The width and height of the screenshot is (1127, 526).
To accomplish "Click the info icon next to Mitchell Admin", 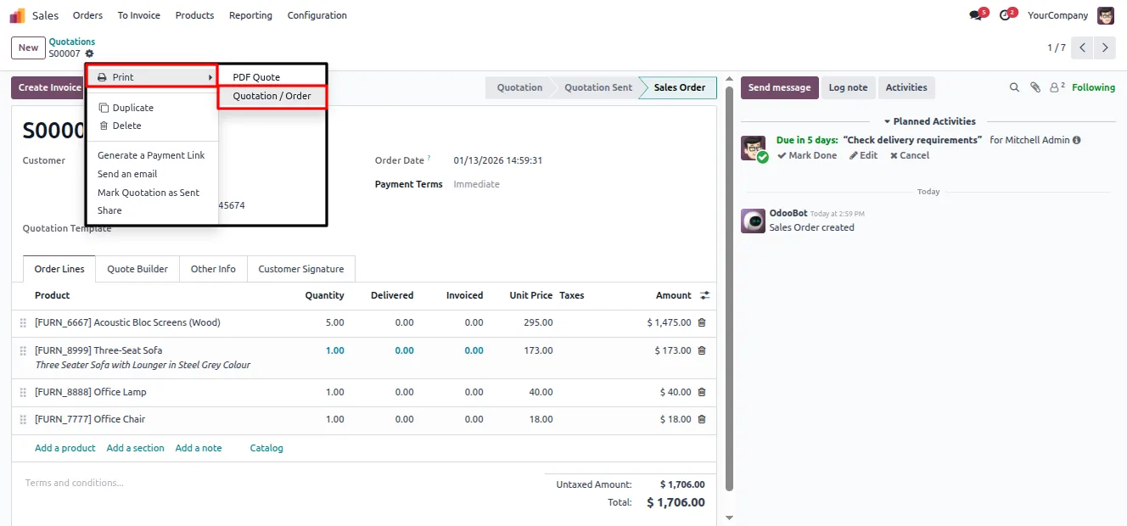I will point(1076,140).
